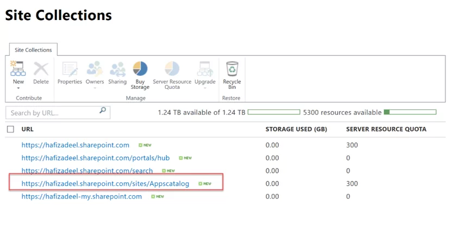Click the Upgrade ribbon icon
450x232 pixels.
point(205,69)
